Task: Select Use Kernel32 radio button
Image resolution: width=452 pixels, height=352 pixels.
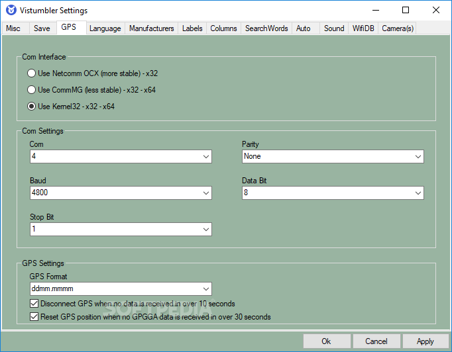Action: coord(31,107)
